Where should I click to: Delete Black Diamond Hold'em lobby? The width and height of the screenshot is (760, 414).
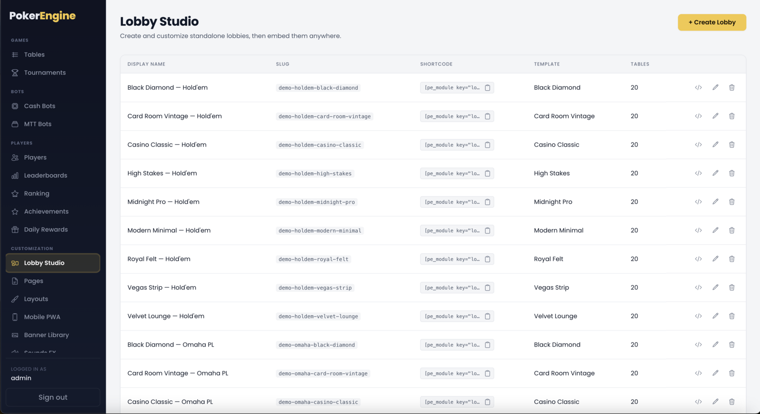(732, 87)
